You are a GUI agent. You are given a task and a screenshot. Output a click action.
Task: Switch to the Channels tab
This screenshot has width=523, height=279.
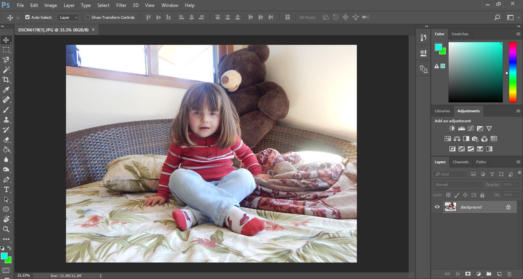(460, 162)
